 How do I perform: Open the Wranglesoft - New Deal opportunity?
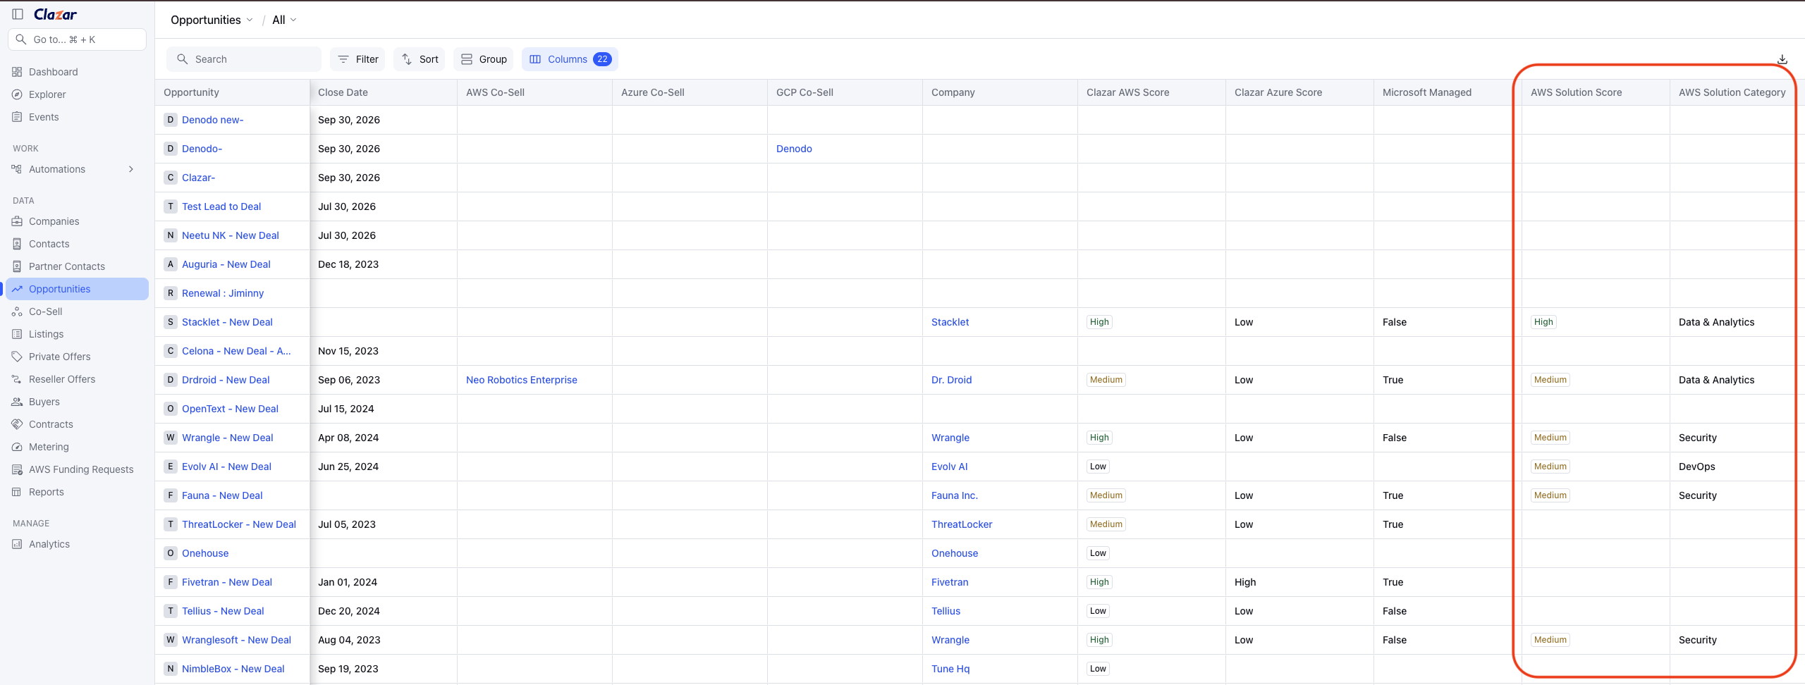236,640
